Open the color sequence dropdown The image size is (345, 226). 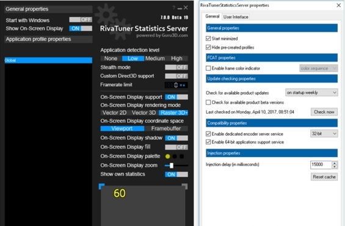click(x=318, y=68)
